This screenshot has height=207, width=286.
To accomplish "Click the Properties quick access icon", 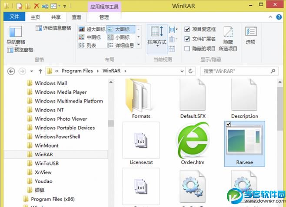I will click(x=19, y=6).
